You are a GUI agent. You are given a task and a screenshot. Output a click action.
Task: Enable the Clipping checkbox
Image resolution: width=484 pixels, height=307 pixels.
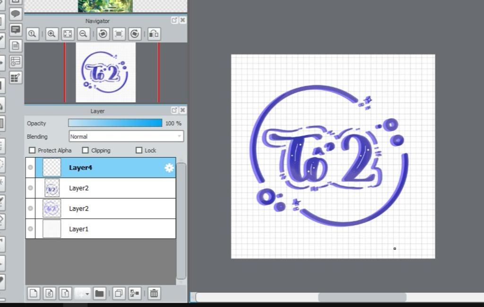tap(85, 150)
